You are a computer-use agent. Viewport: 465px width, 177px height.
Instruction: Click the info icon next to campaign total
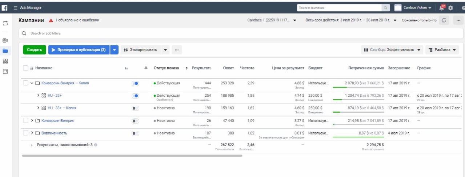(x=96, y=145)
